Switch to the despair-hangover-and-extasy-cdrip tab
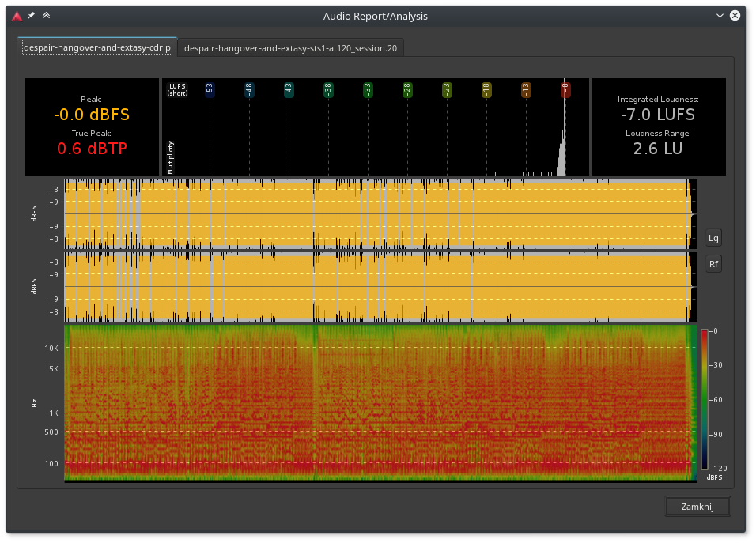Screen dimensions: 756x543 coord(98,48)
